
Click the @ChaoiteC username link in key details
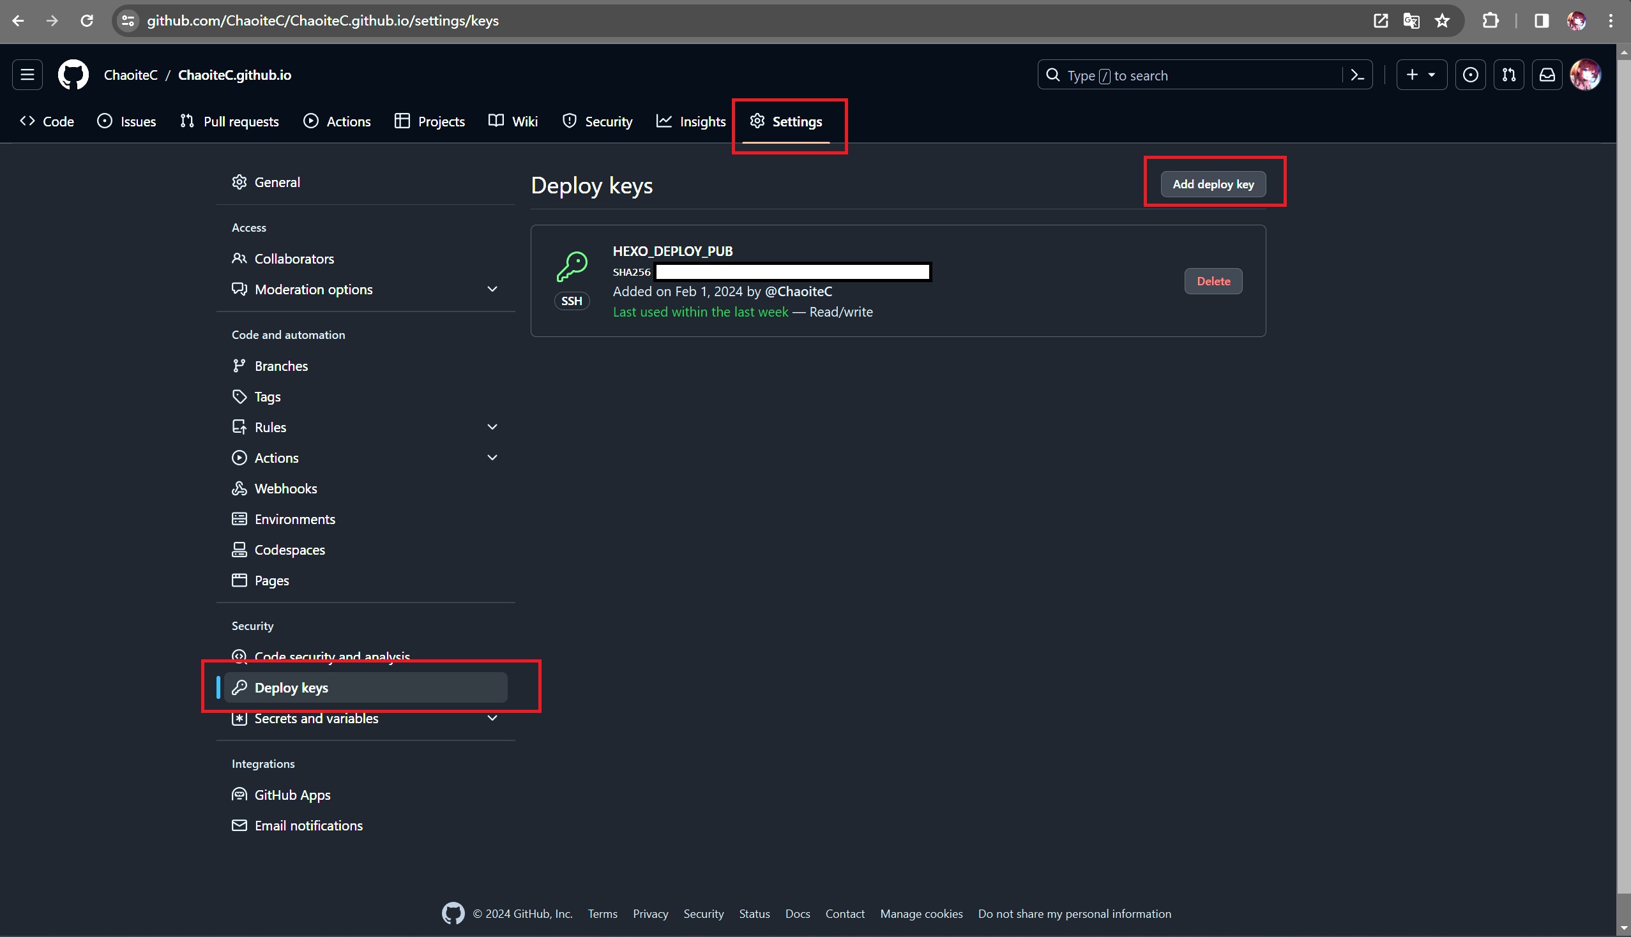coord(799,291)
